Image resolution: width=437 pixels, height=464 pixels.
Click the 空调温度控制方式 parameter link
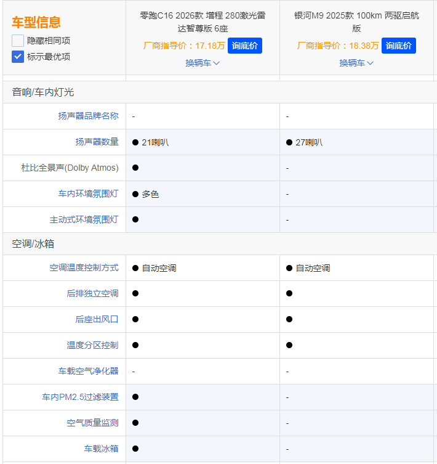tap(84, 268)
